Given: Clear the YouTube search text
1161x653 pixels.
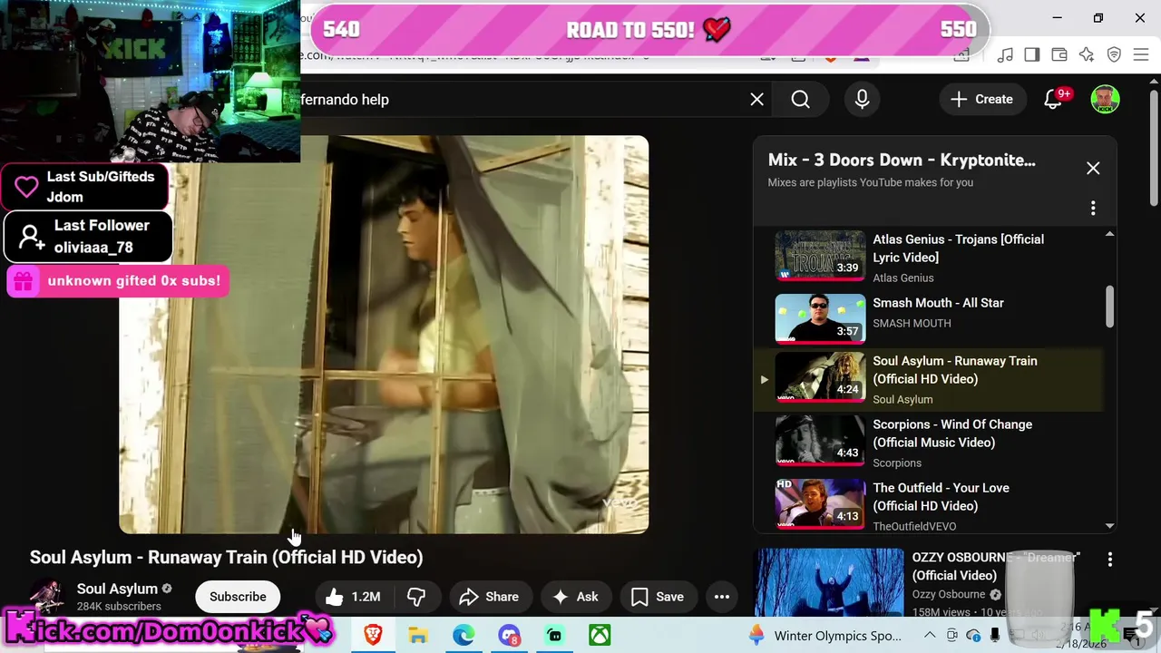Looking at the screenshot, I should pyautogui.click(x=757, y=100).
